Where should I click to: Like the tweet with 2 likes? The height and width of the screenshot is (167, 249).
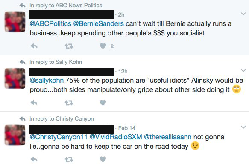(103, 46)
